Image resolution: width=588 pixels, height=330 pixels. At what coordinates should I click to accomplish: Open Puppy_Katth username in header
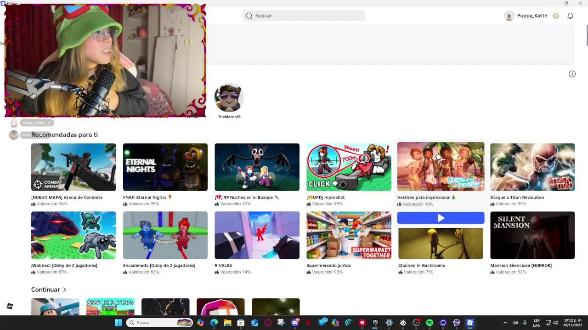[532, 16]
